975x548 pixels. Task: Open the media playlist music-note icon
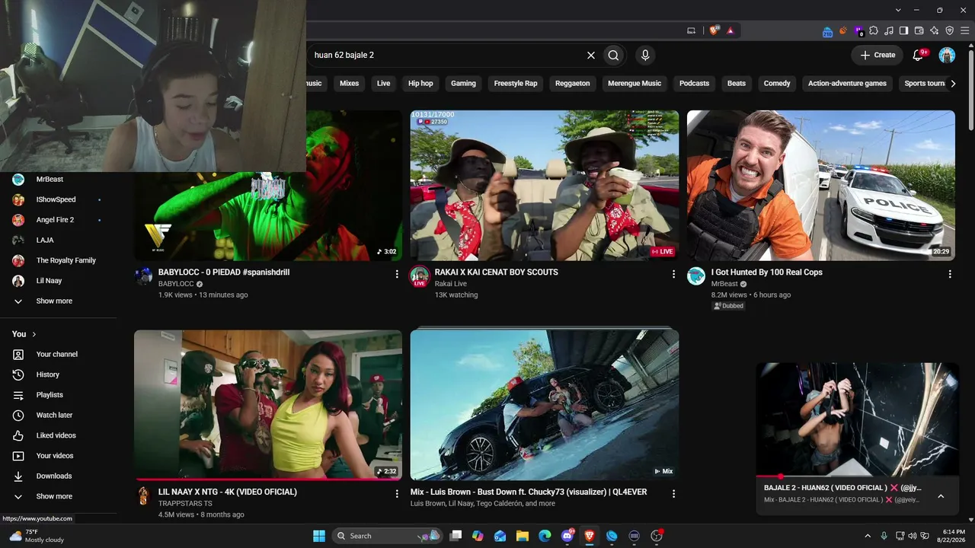click(889, 30)
